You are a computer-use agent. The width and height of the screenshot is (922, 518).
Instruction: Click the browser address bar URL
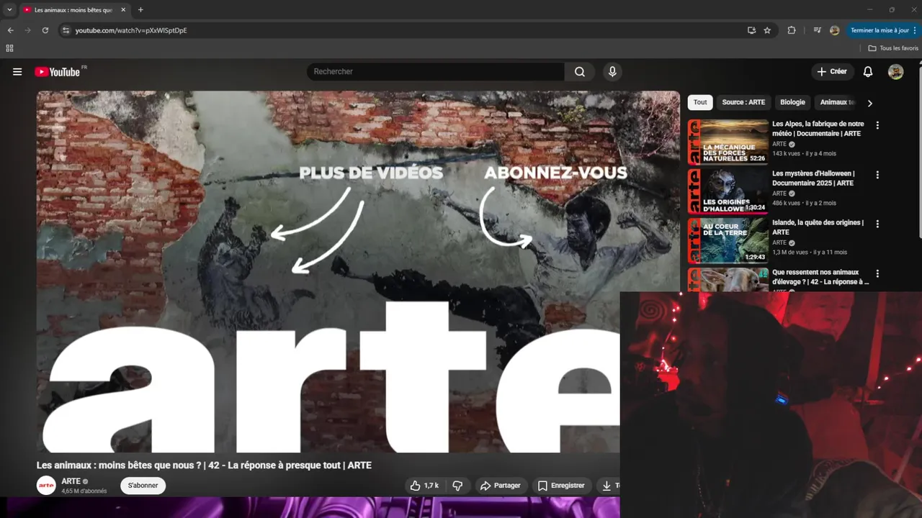[x=131, y=30]
